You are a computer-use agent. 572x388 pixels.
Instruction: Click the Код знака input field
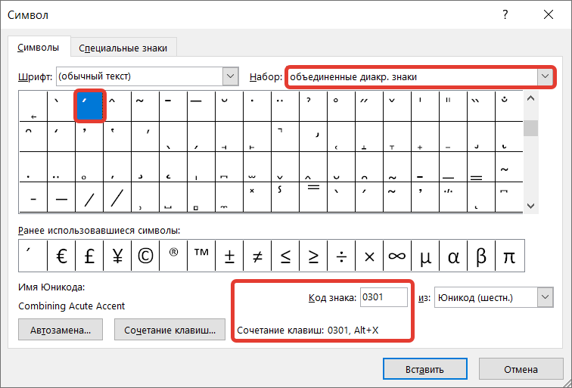[384, 297]
